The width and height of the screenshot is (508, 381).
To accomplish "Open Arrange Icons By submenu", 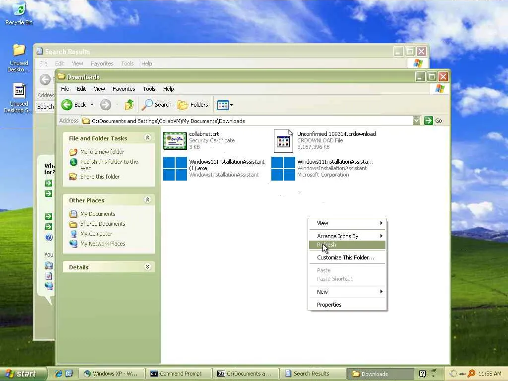I will point(347,236).
